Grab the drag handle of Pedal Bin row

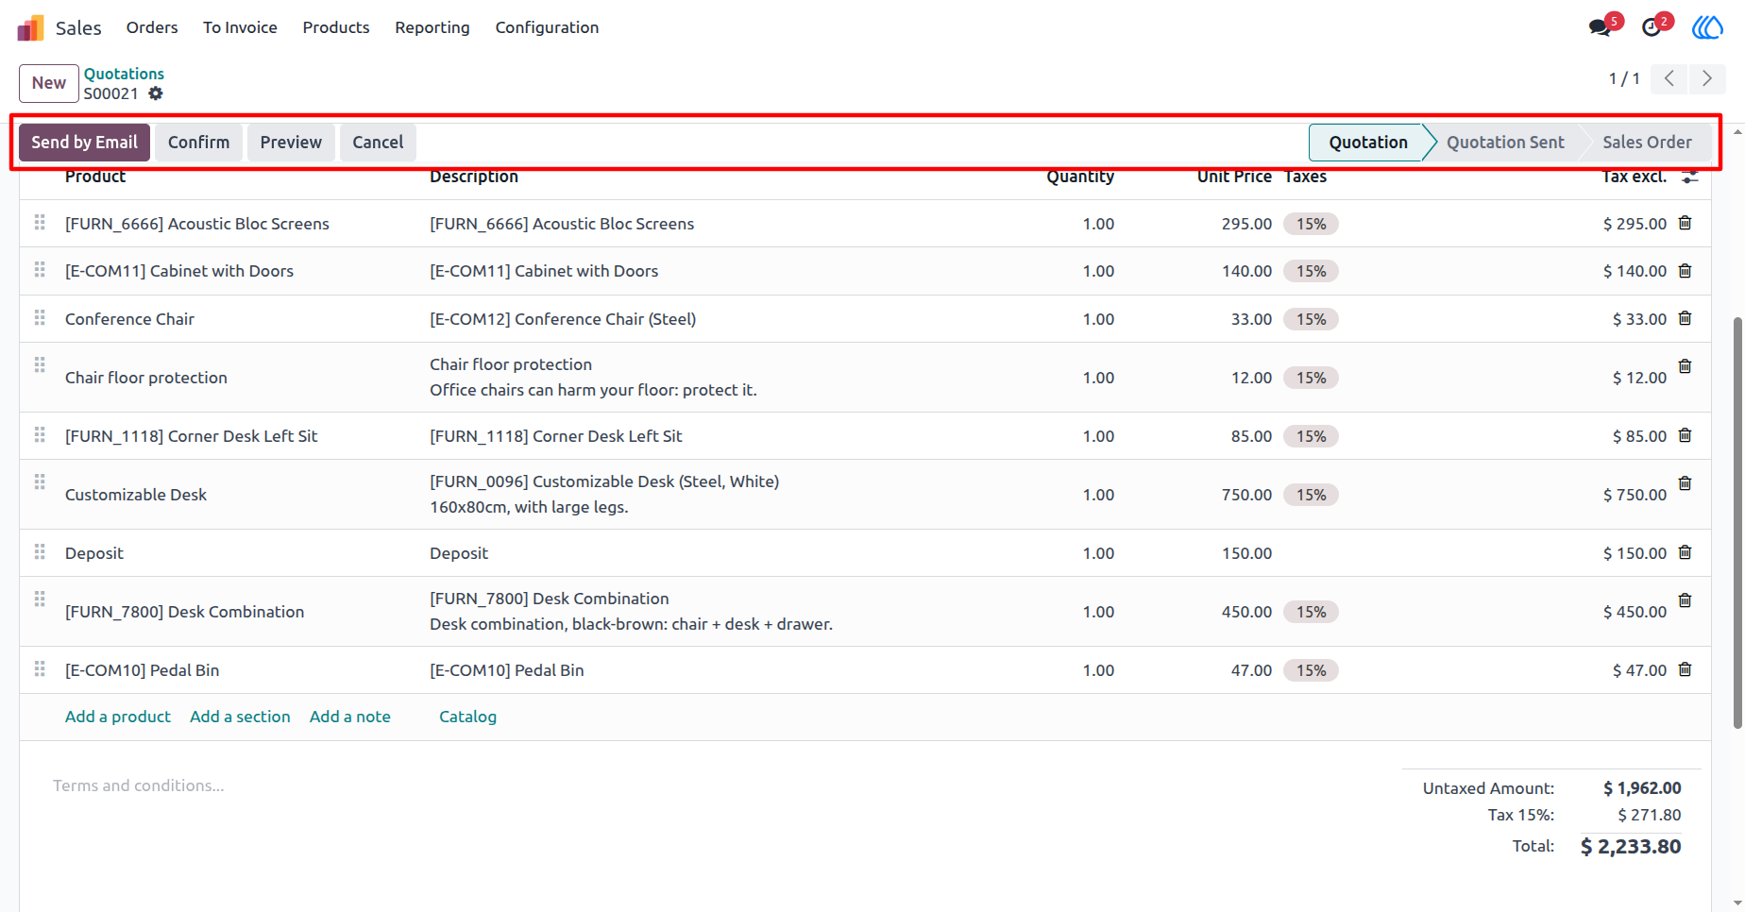(40, 668)
